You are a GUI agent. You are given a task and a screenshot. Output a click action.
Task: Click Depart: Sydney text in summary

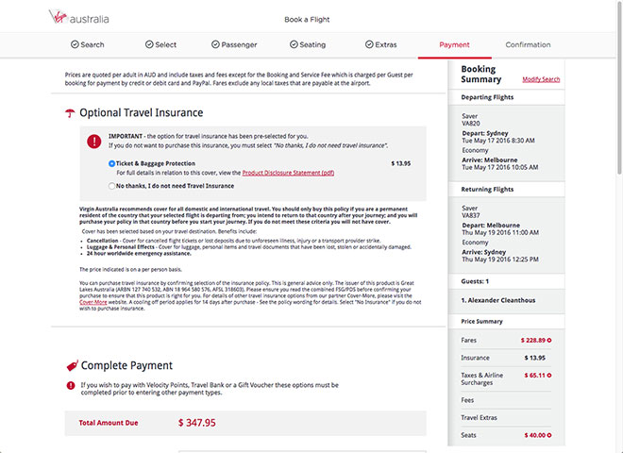pyautogui.click(x=485, y=133)
